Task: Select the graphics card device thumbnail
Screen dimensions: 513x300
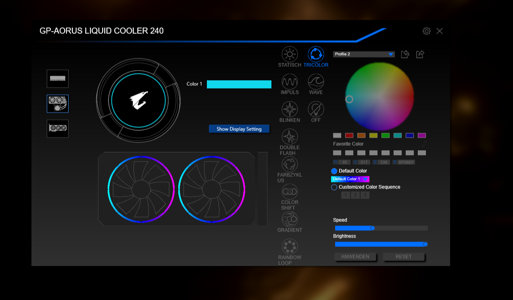Action: coord(58,128)
